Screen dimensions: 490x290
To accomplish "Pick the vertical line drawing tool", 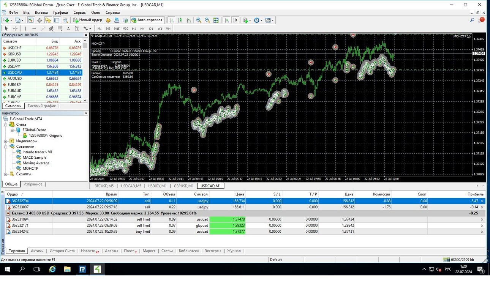I will click(25, 28).
